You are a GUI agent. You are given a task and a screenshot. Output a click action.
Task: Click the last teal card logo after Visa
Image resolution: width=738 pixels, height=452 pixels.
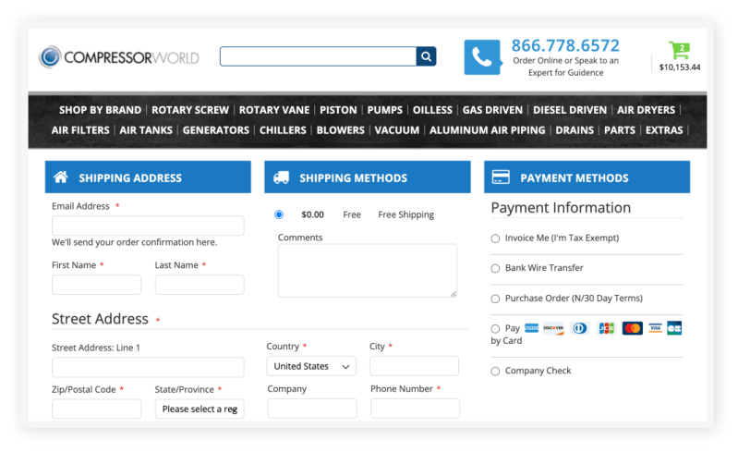pyautogui.click(x=674, y=328)
